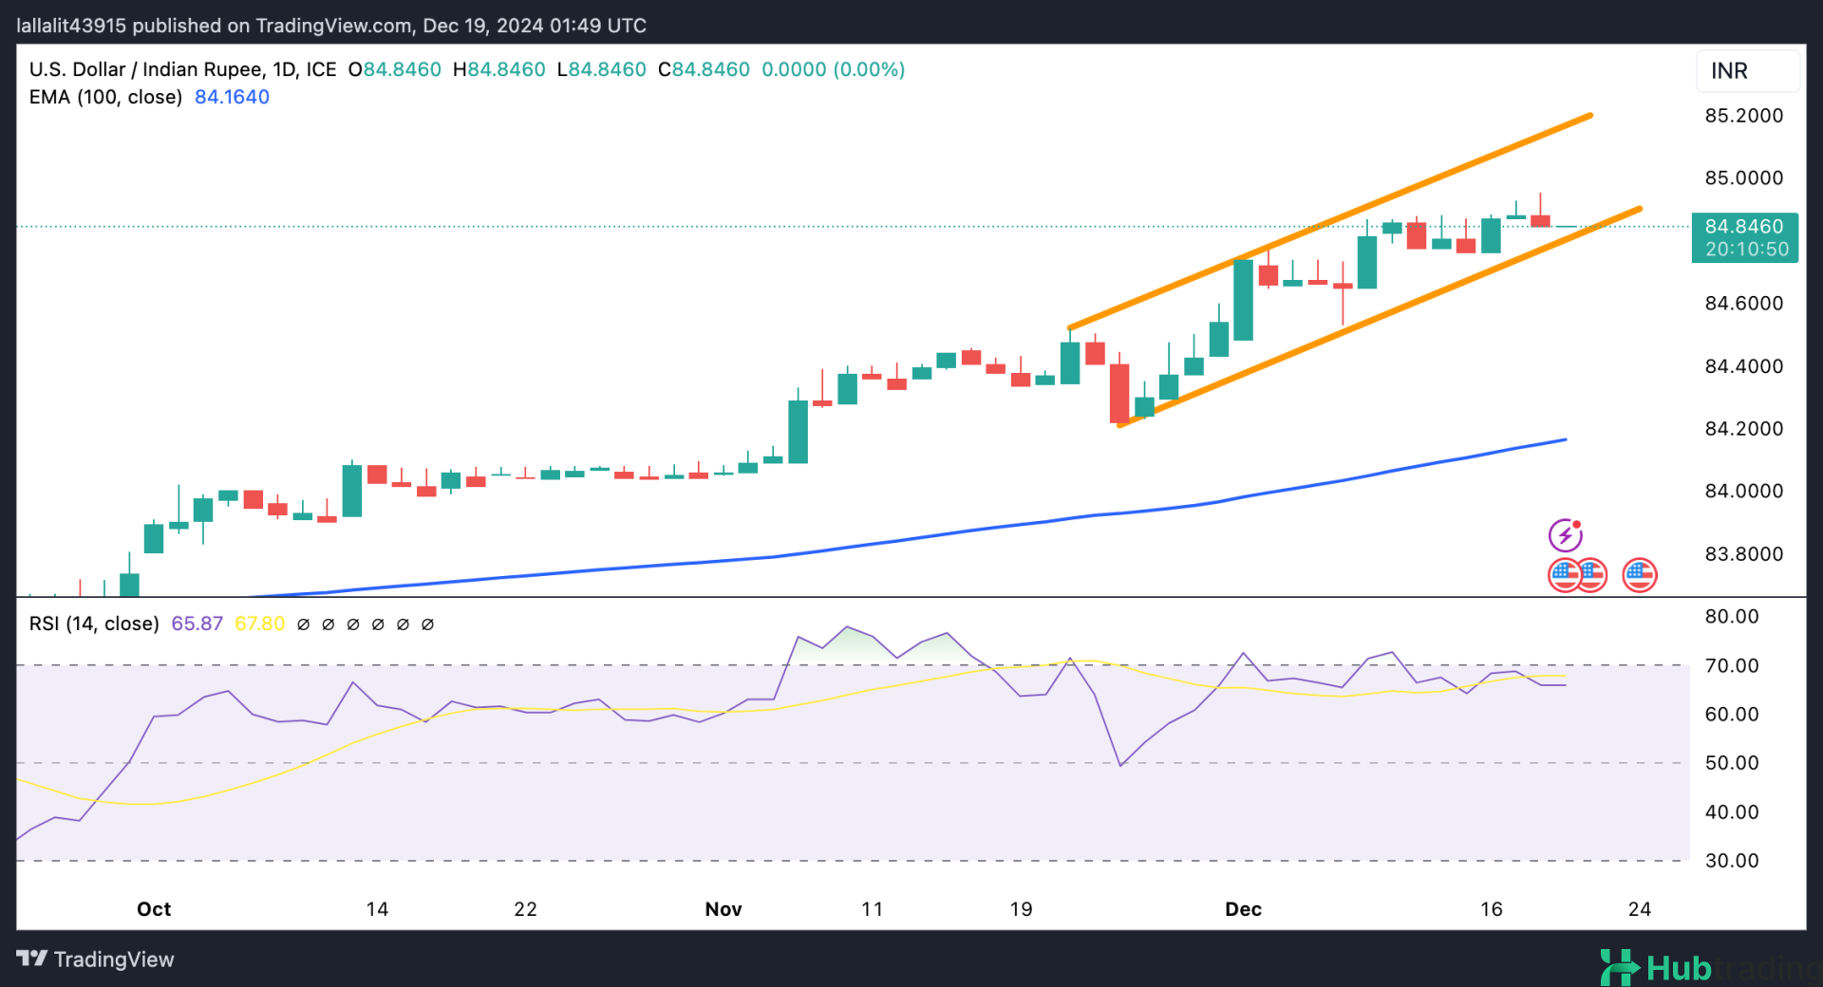Image resolution: width=1823 pixels, height=987 pixels.
Task: Click the purple RSI value 65.87
Action: pos(197,624)
